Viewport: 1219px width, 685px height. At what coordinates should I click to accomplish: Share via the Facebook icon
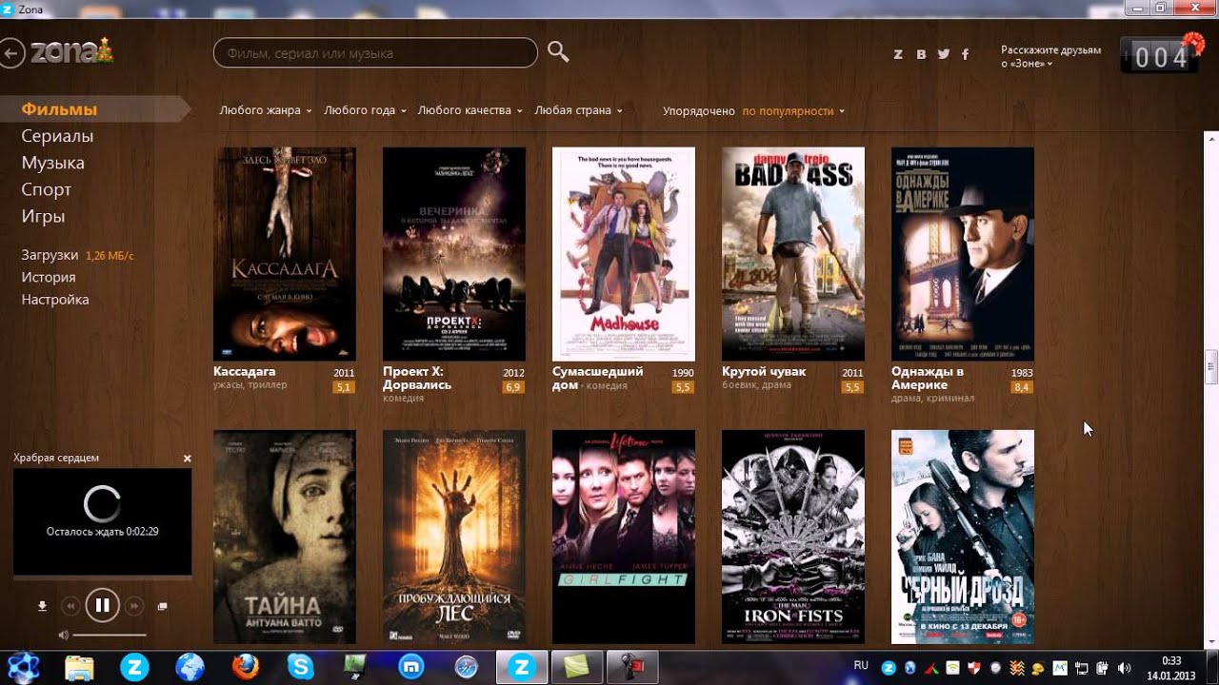[x=965, y=54]
